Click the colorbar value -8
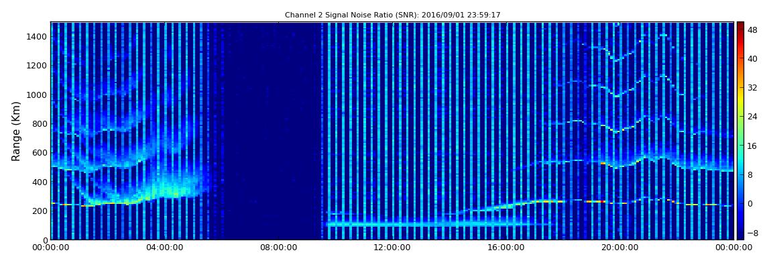The width and height of the screenshot is (771, 273). [752, 233]
